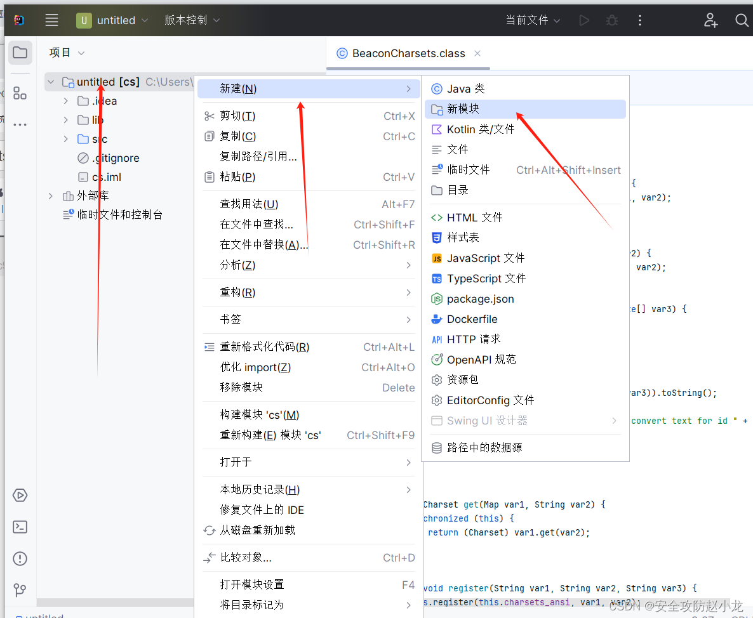Open the 重构(R) submenu
The width and height of the screenshot is (753, 618).
pyautogui.click(x=309, y=293)
